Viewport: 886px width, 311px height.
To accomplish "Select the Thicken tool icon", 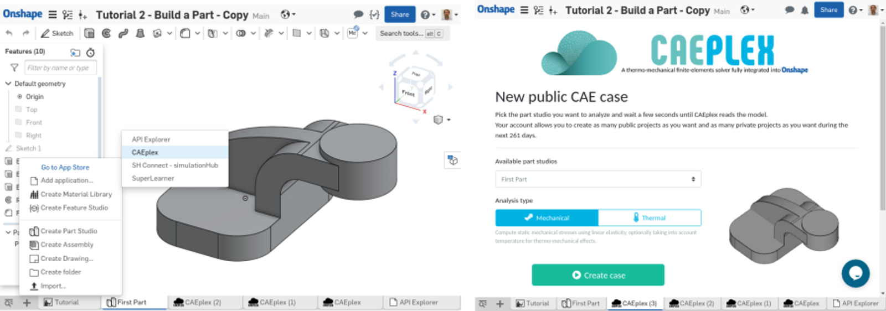I will [157, 33].
